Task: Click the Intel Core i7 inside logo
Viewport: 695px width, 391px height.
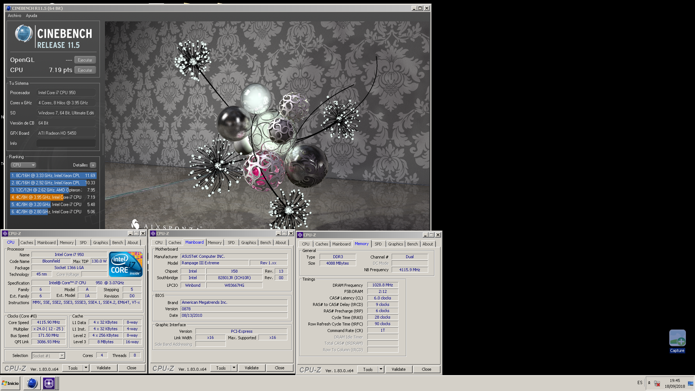Action: click(126, 264)
